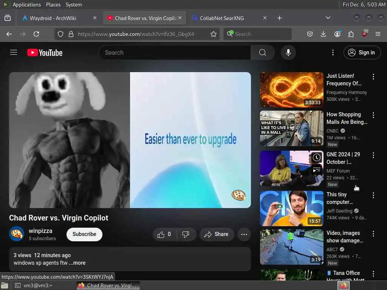
Task: Bookmark this page with star icon
Action: 214,34
